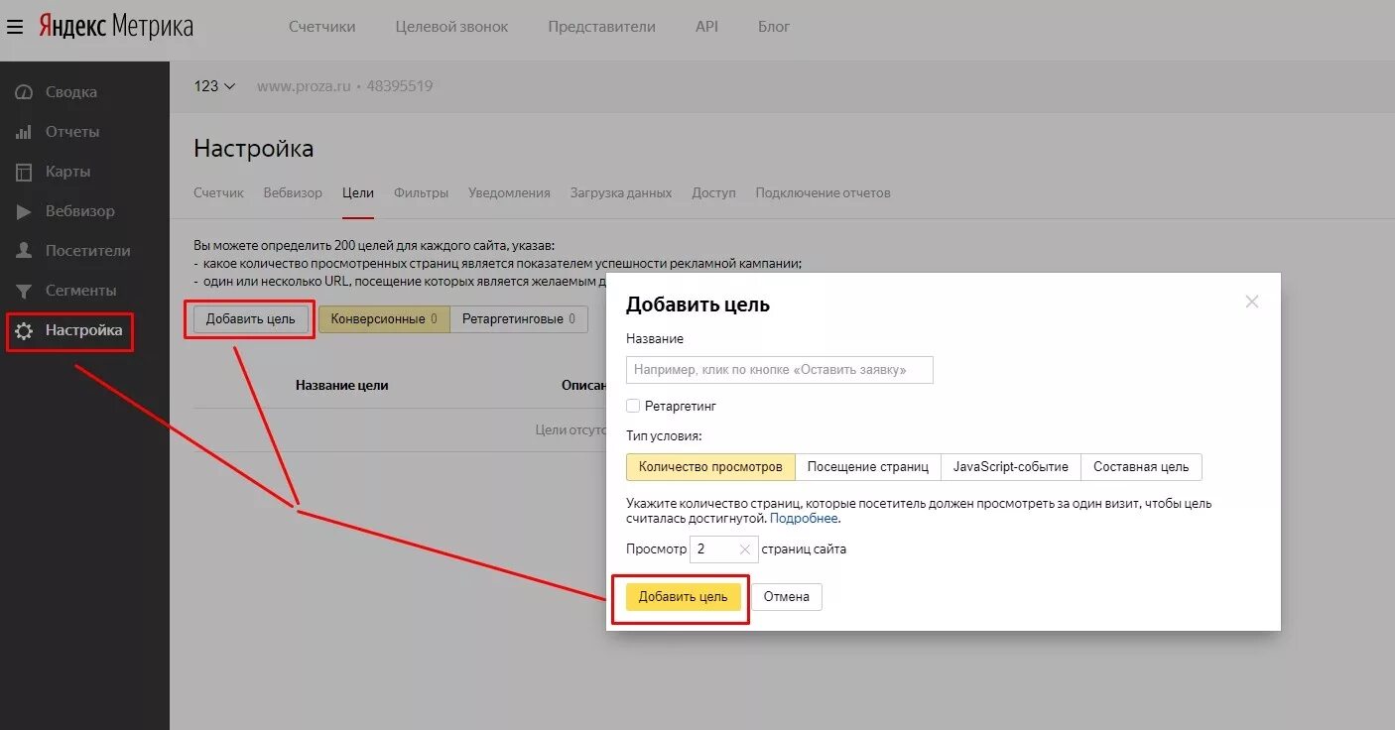Click the counter ID 48395519 text

(x=400, y=86)
